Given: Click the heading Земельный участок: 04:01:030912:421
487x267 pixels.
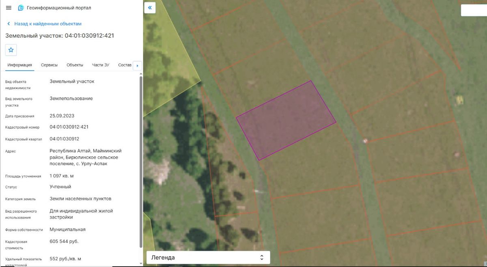Looking at the screenshot, I should [60, 35].
